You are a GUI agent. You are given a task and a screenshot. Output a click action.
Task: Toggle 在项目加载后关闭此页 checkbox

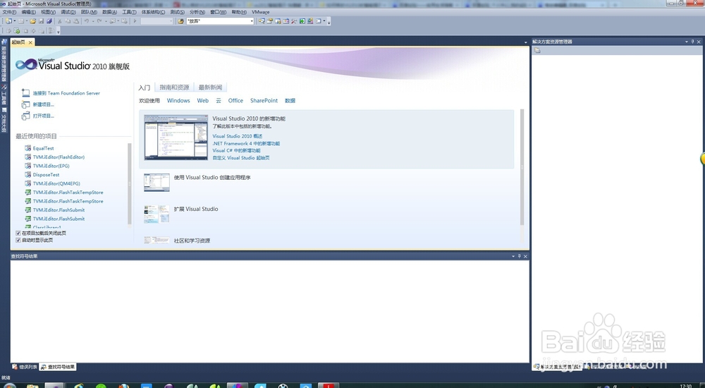(18, 234)
